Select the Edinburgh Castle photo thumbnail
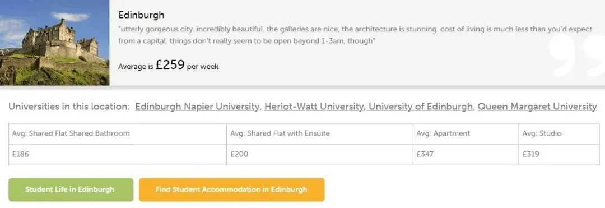 coord(54,43)
